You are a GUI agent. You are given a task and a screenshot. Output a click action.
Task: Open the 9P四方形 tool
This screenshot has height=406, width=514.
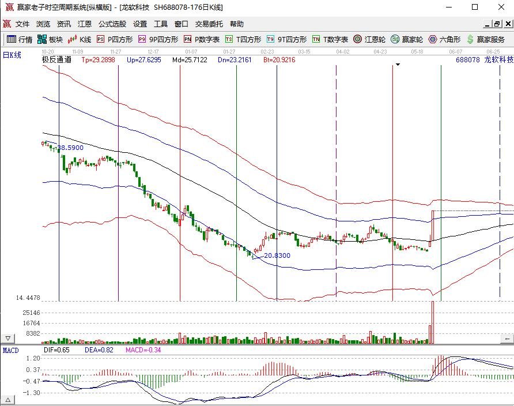[x=158, y=39]
